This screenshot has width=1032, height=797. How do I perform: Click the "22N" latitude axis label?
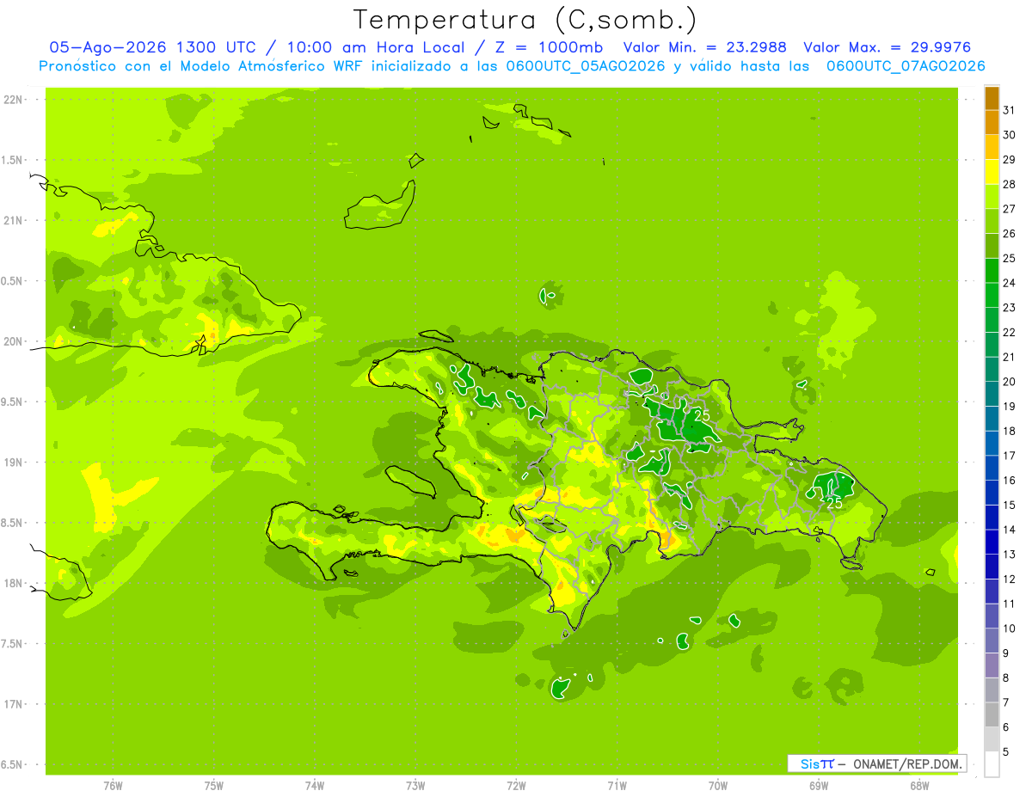(x=12, y=100)
